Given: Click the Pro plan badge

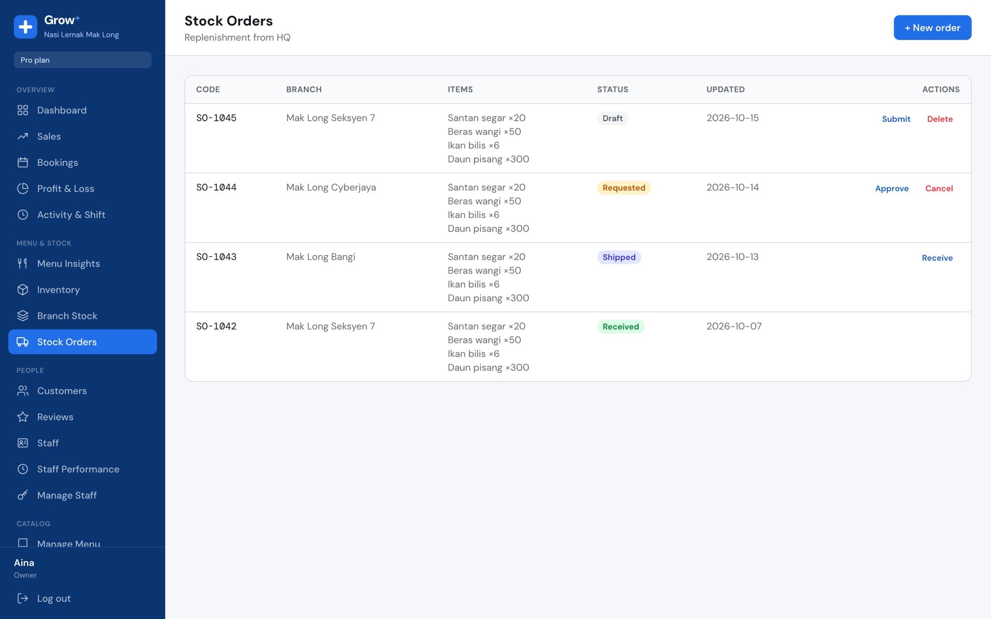Looking at the screenshot, I should (83, 60).
